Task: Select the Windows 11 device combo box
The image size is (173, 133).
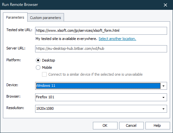Action: click(x=101, y=86)
